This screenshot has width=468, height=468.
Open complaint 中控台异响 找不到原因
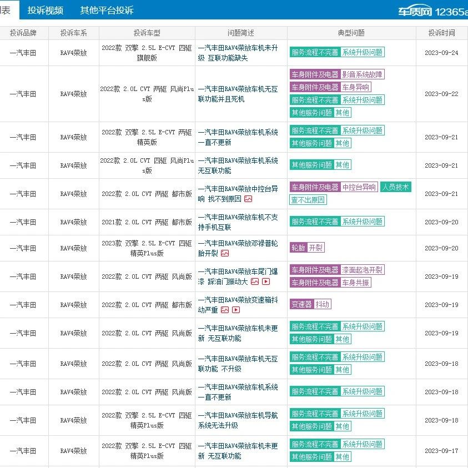click(238, 194)
